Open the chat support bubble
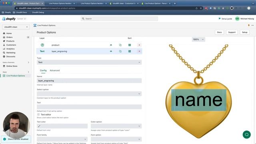Screen dimensions: 256x144 click(246, 134)
